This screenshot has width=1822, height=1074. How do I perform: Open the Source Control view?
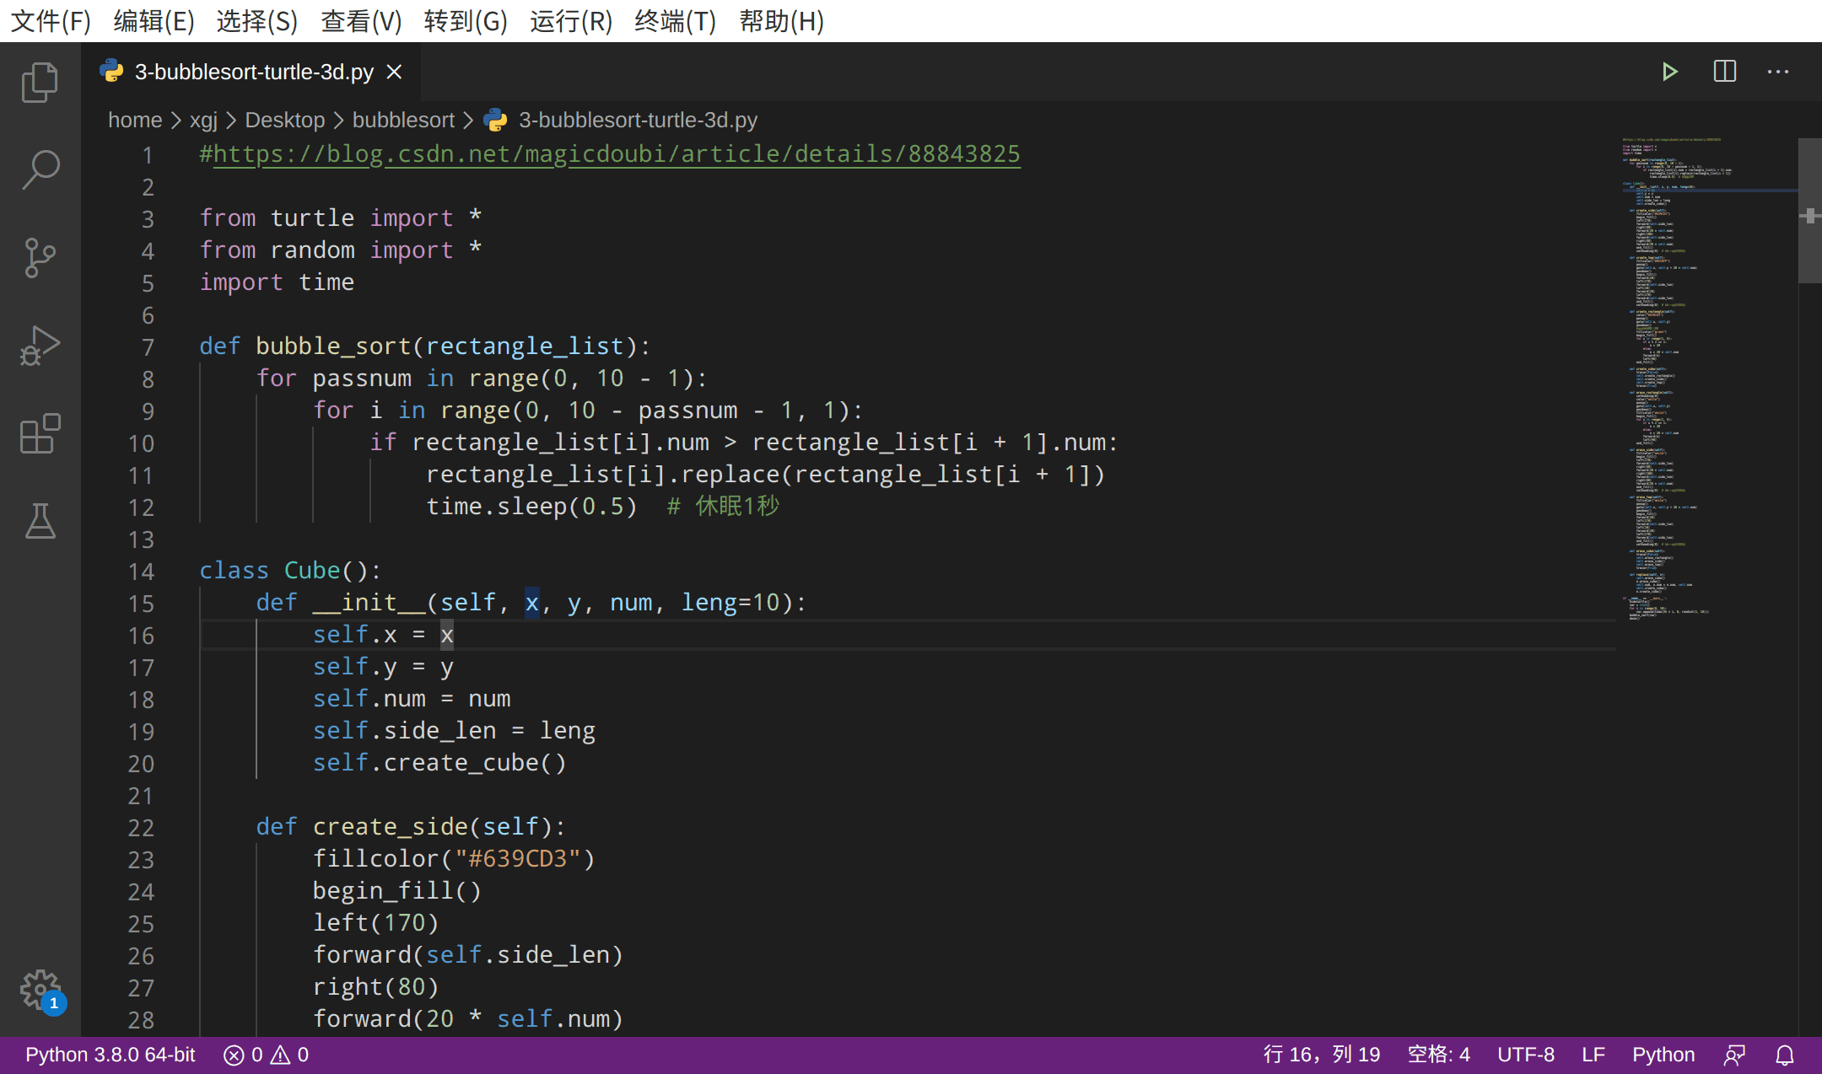[40, 258]
